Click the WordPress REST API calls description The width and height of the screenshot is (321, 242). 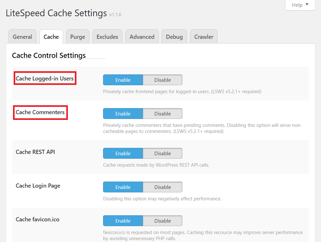156,165
